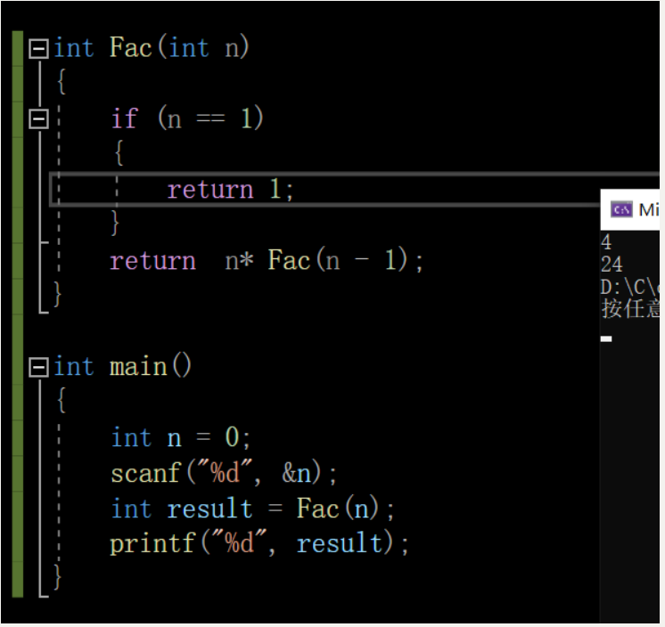Click the console window title text 'Mi'
Image resolution: width=665 pixels, height=627 pixels.
(649, 209)
